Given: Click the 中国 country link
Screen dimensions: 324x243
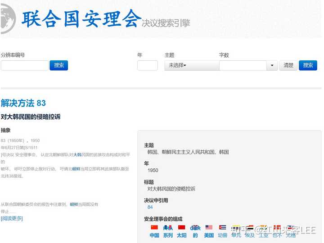Looking at the screenshot, I should (154, 235).
